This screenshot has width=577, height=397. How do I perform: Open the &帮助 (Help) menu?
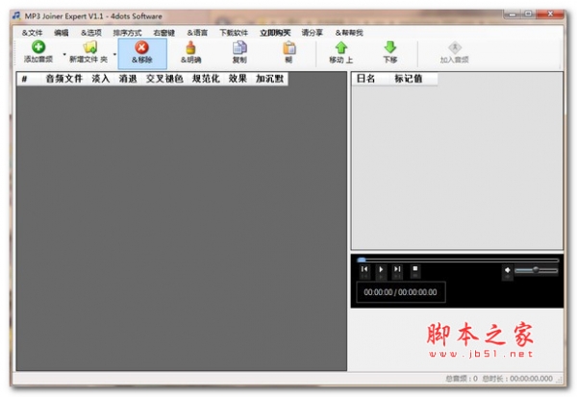point(349,33)
